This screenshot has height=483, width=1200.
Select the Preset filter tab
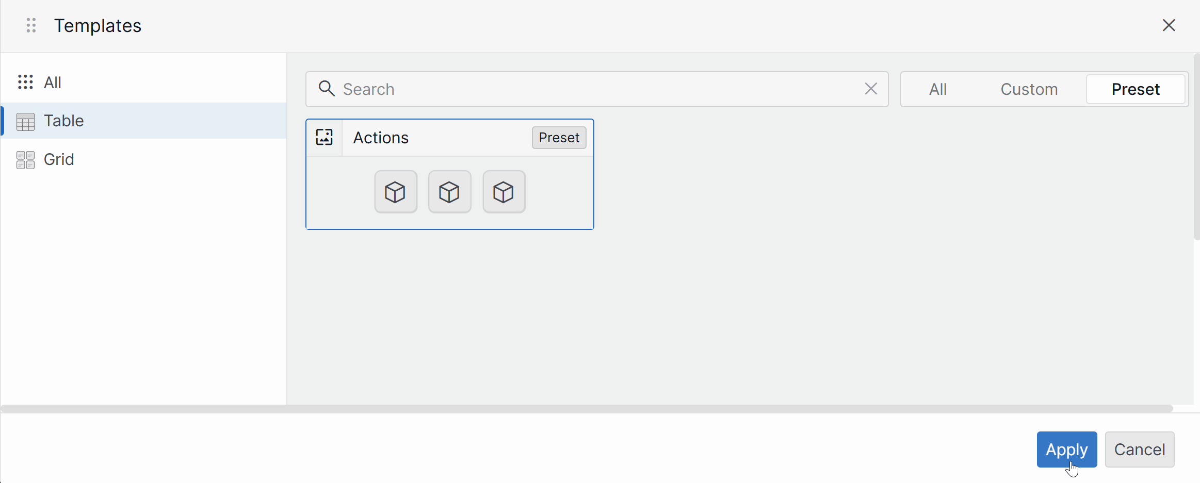coord(1135,89)
